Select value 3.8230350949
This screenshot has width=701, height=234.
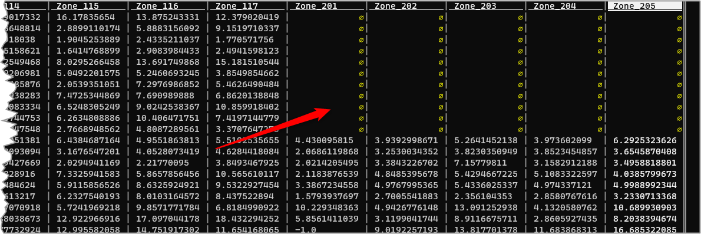(x=486, y=151)
